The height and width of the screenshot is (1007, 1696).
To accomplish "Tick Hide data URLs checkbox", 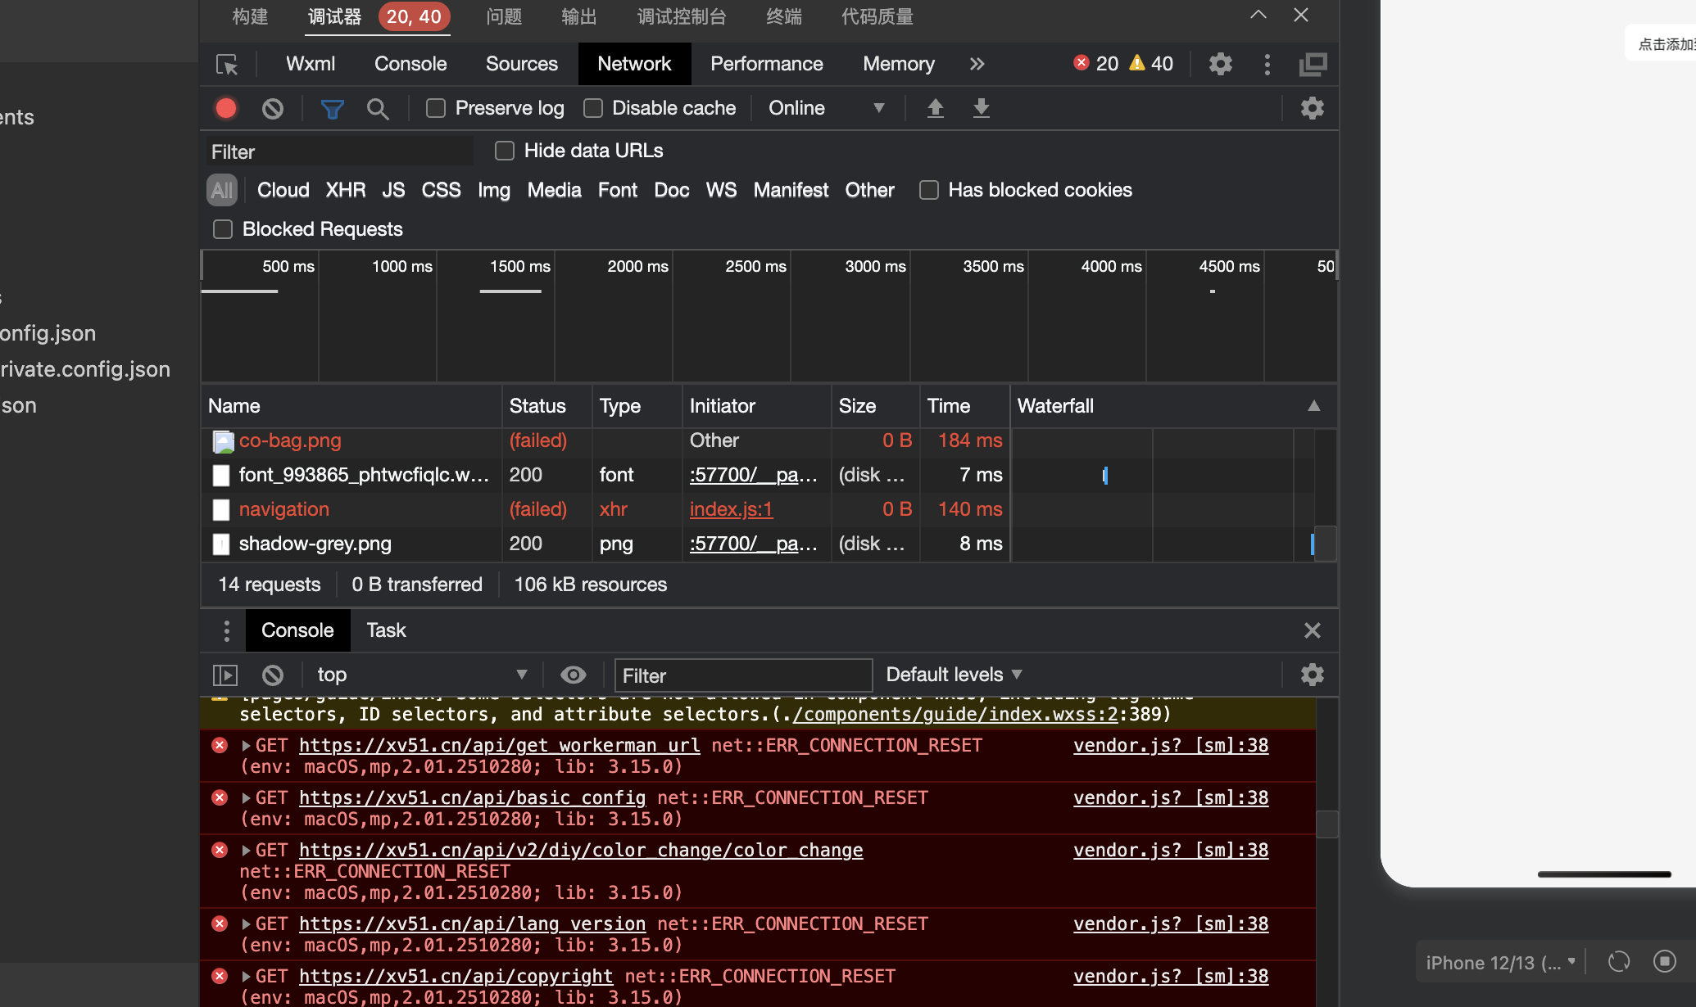I will click(x=505, y=151).
